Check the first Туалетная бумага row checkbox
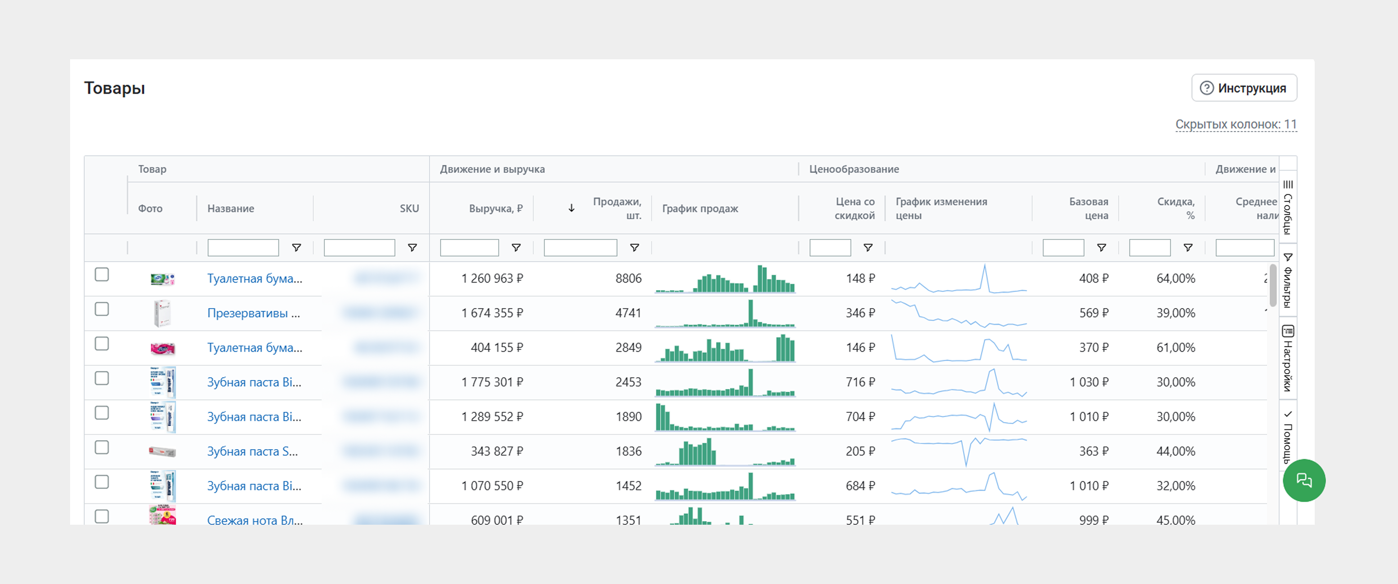The image size is (1398, 584). [x=102, y=274]
